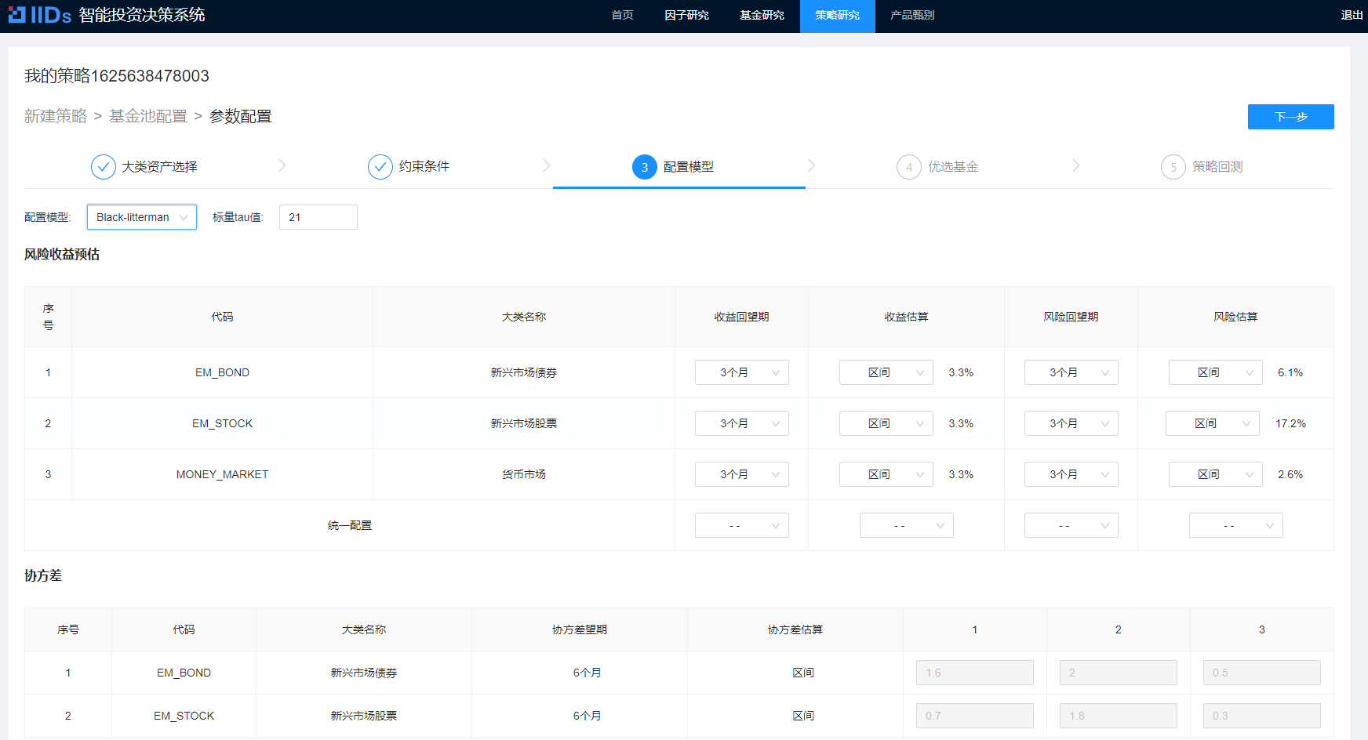Click the 退出 logout link
The height and width of the screenshot is (740, 1368).
1352,15
